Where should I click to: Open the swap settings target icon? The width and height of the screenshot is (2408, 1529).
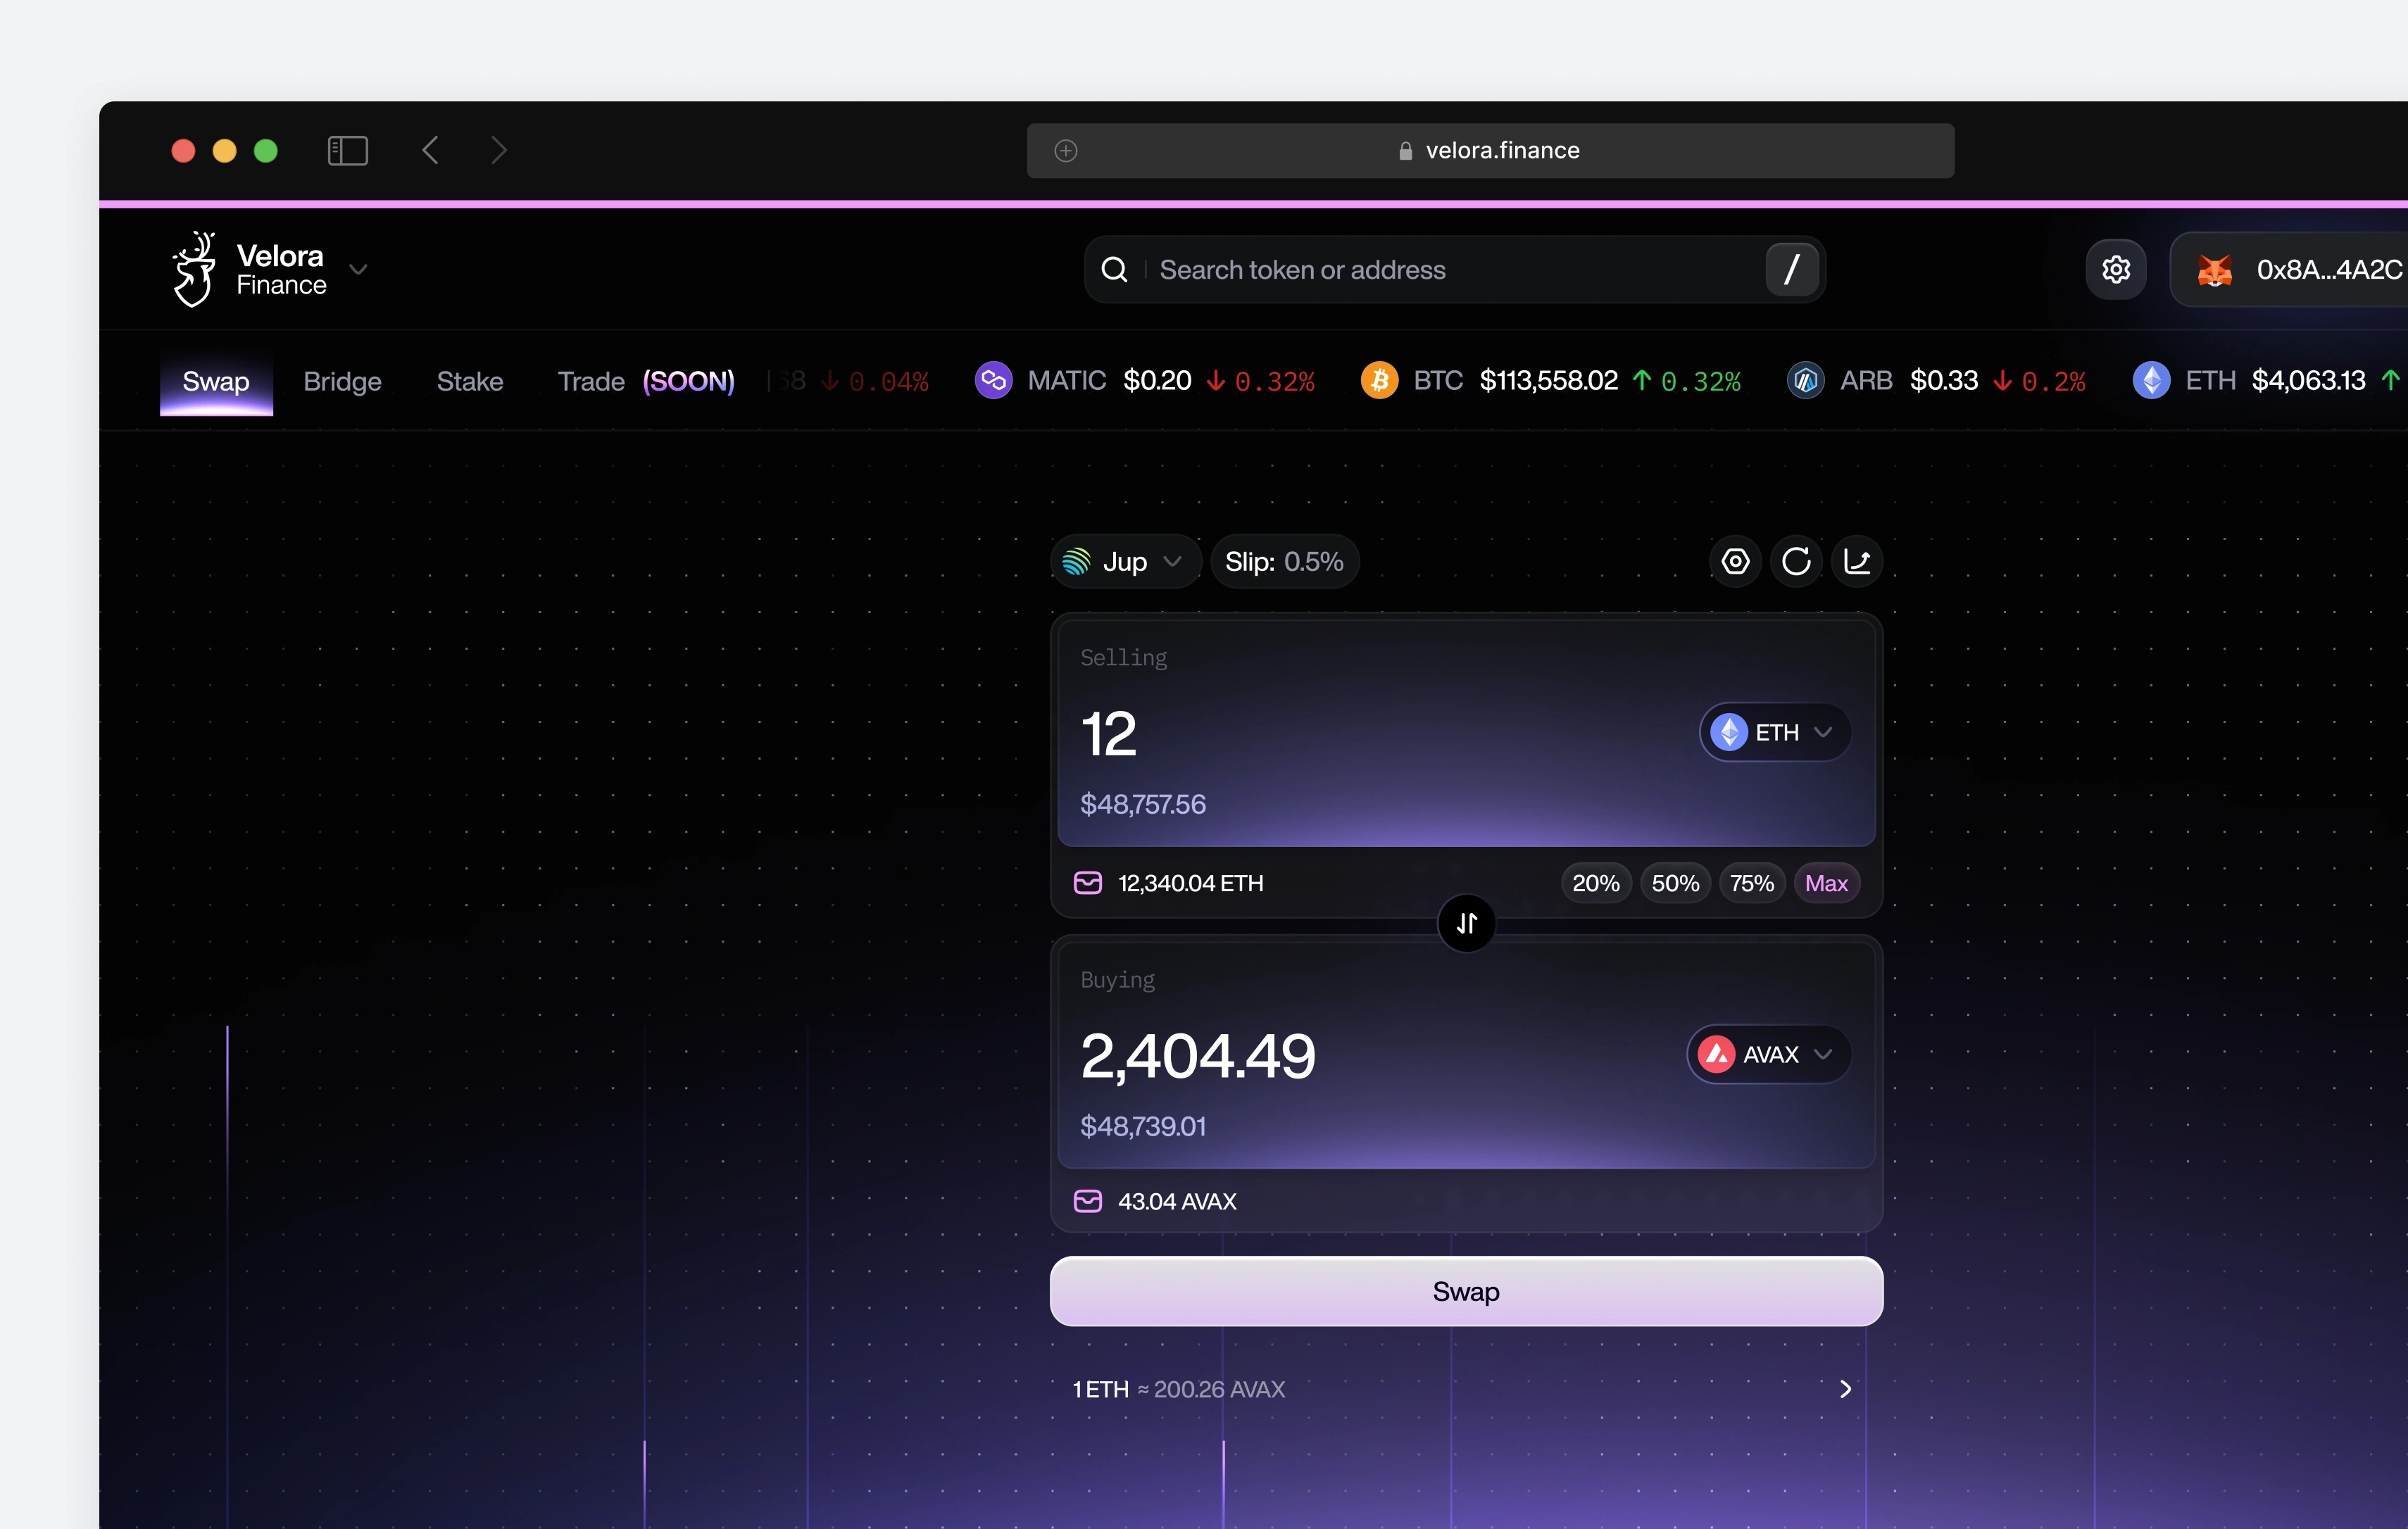[x=1735, y=561]
